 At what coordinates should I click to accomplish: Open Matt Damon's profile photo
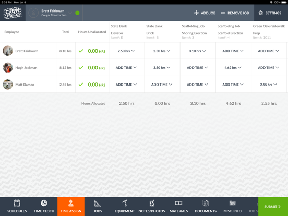click(x=8, y=85)
